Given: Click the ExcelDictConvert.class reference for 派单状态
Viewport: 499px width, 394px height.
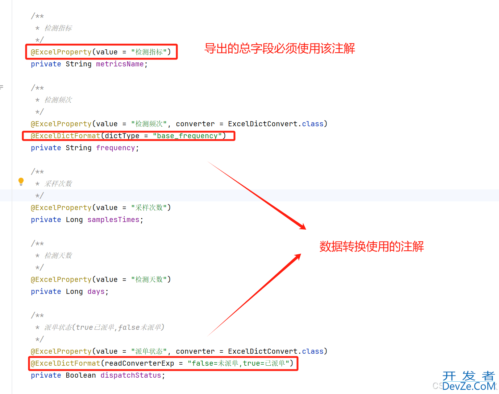Looking at the screenshot, I should pyautogui.click(x=276, y=351).
